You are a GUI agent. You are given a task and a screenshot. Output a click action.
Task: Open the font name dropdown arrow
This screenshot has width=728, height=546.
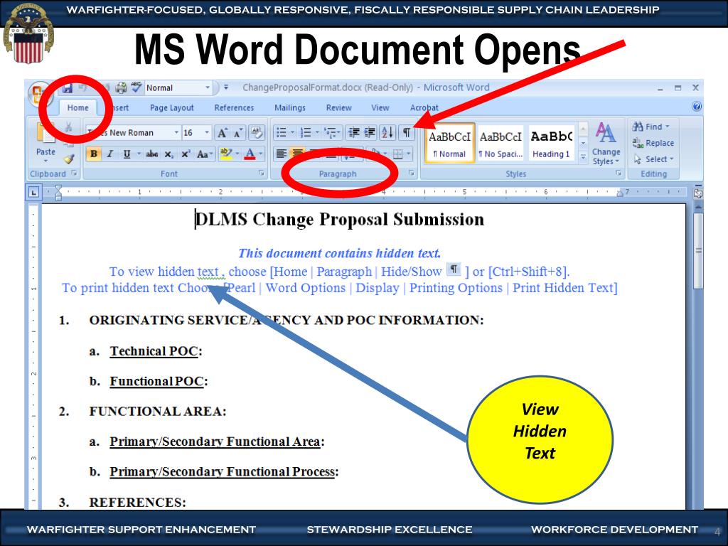point(176,133)
